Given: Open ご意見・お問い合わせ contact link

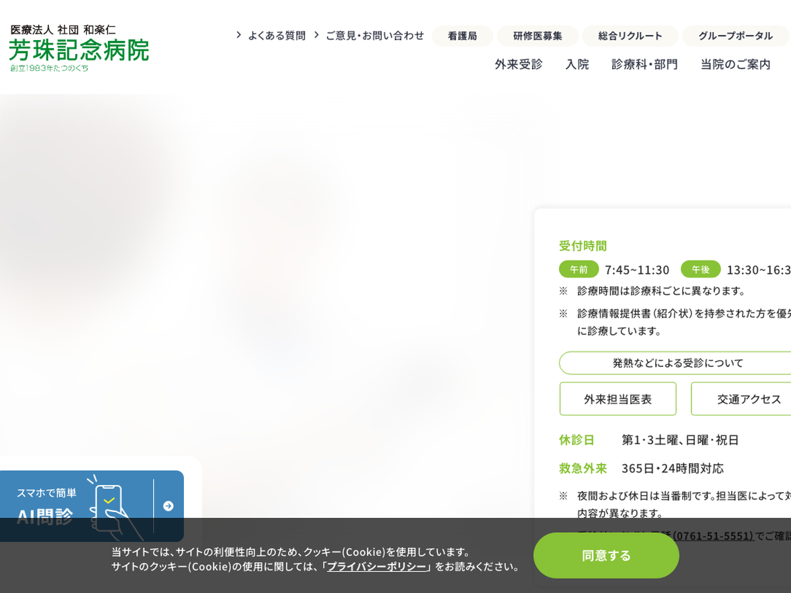Looking at the screenshot, I should [x=374, y=36].
